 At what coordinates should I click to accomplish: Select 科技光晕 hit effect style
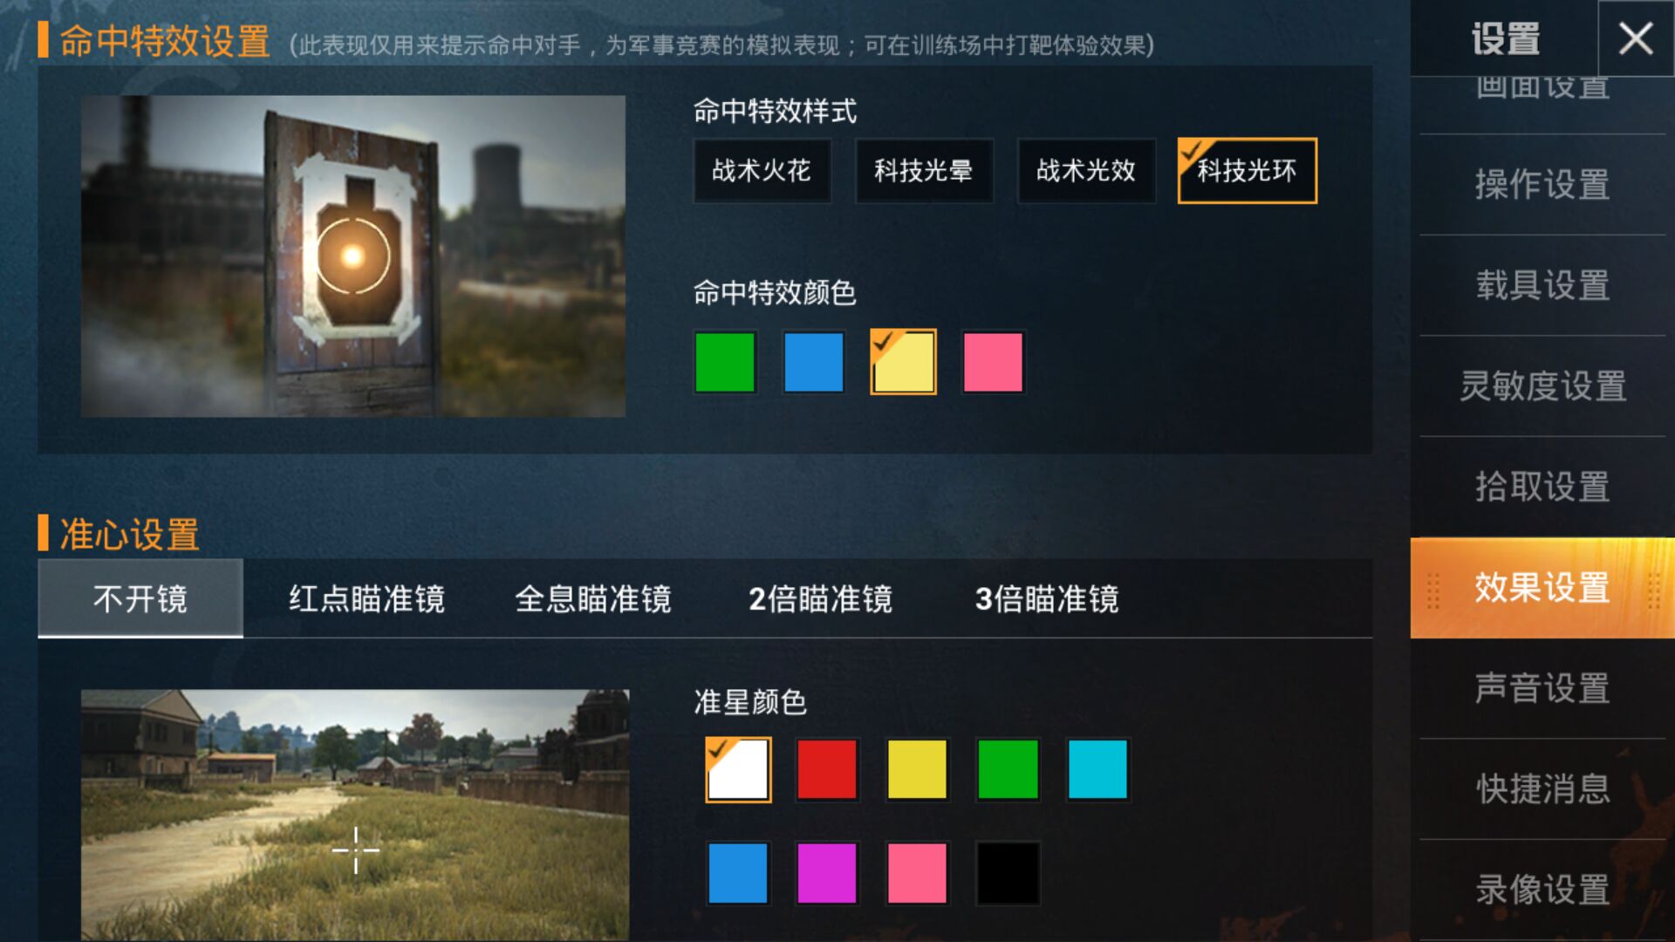(924, 171)
